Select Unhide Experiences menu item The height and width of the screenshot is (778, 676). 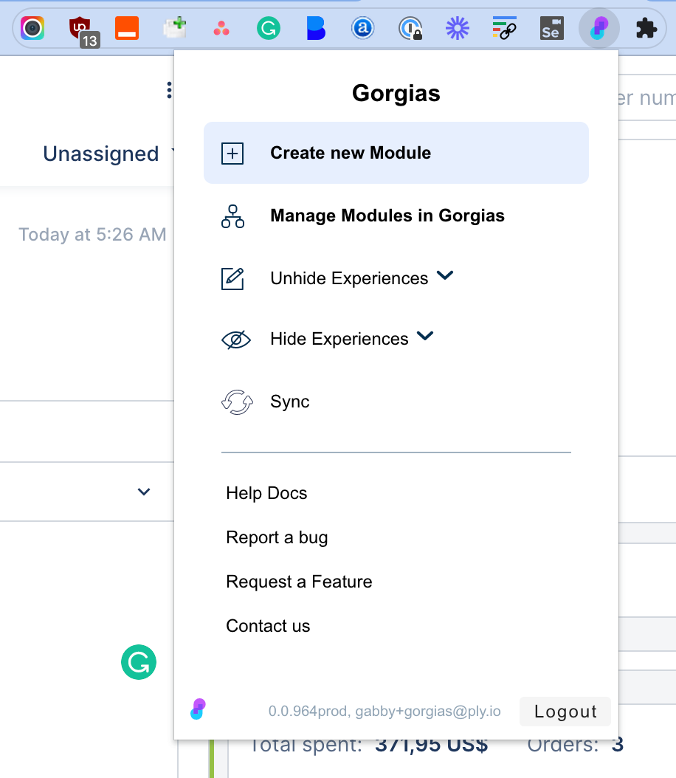(349, 278)
